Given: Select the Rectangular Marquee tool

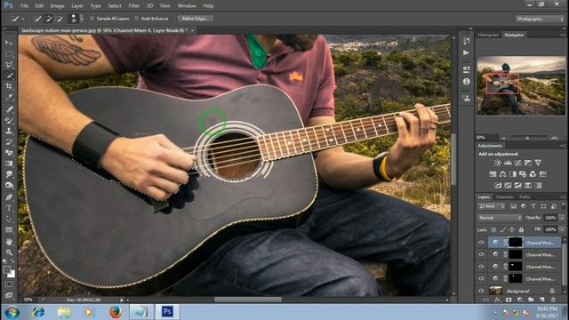Looking at the screenshot, I should tap(9, 53).
